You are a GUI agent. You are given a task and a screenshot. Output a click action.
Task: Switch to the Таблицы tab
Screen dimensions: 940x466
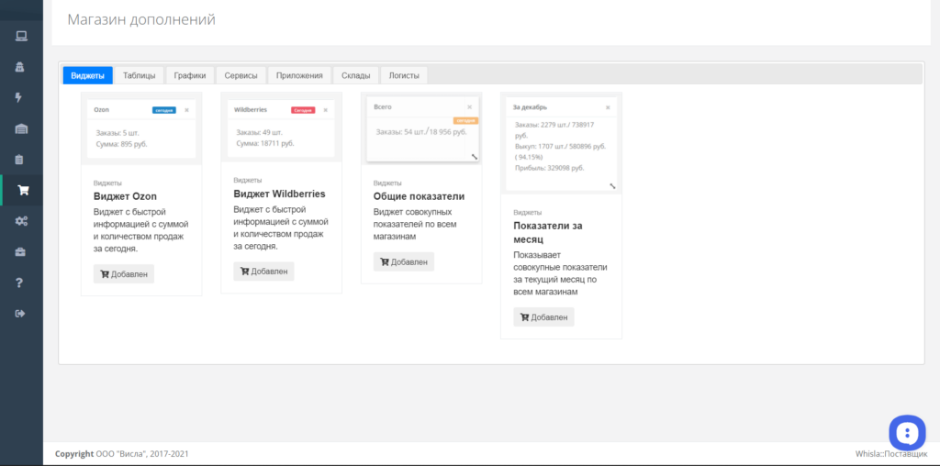click(140, 75)
